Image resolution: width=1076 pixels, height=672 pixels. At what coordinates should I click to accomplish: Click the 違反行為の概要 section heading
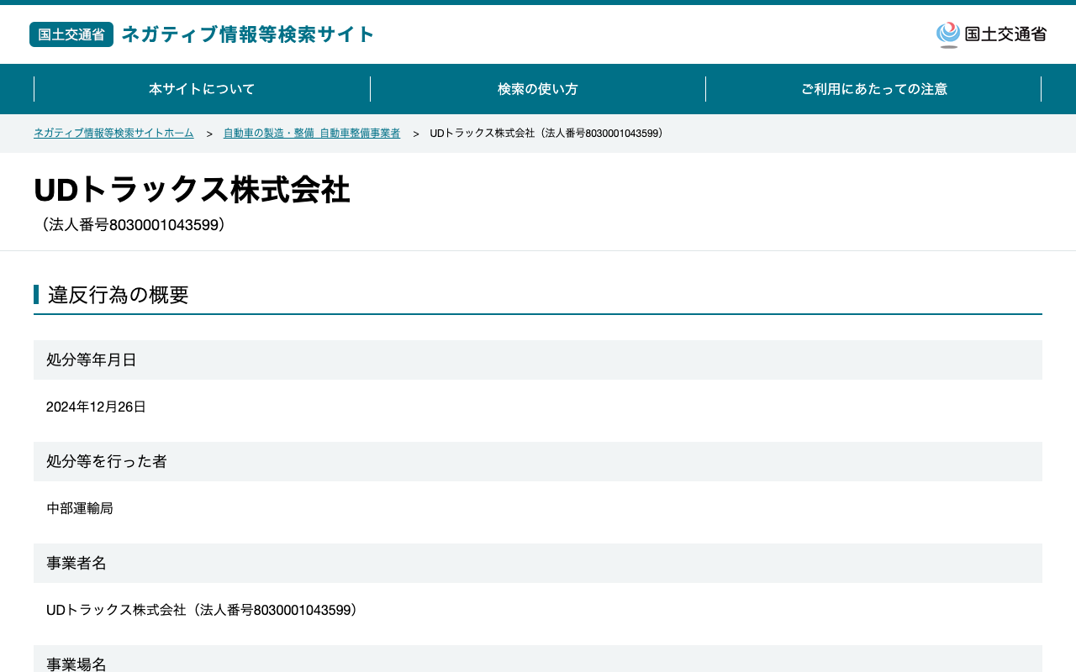click(x=119, y=295)
